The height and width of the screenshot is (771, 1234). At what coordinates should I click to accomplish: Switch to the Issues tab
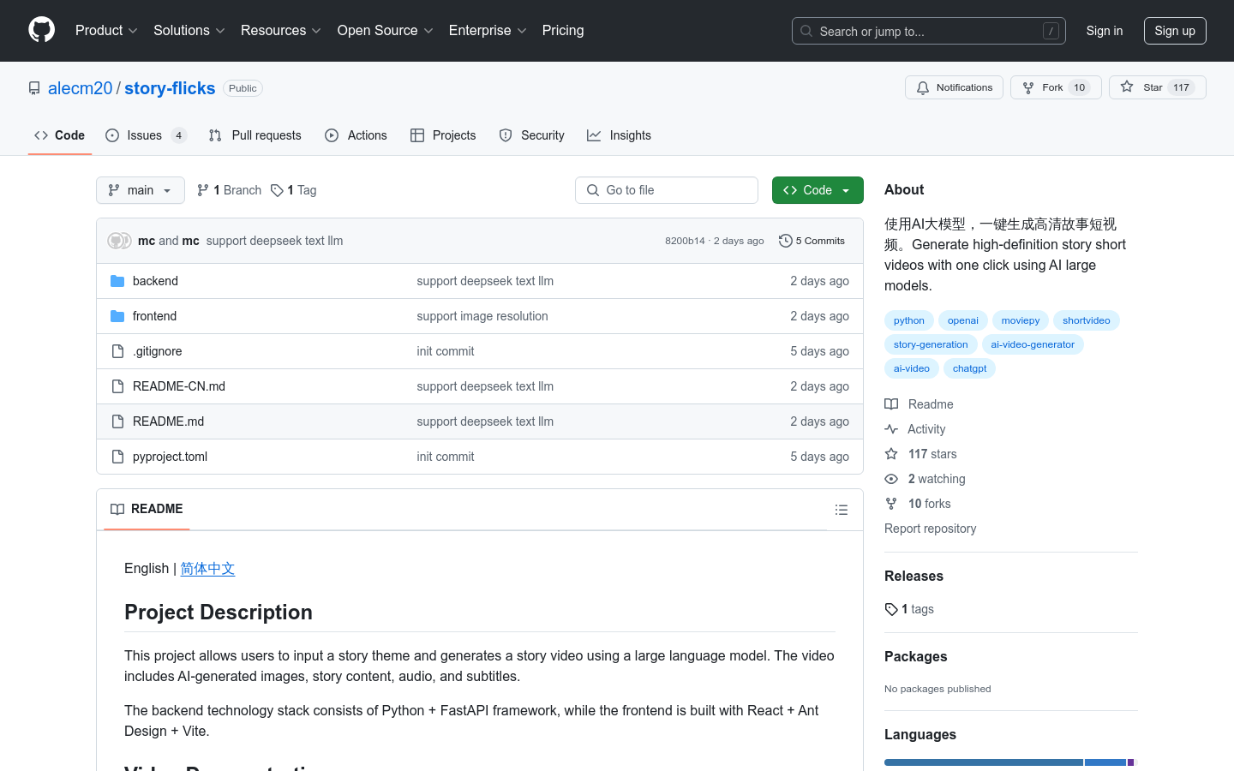(146, 135)
